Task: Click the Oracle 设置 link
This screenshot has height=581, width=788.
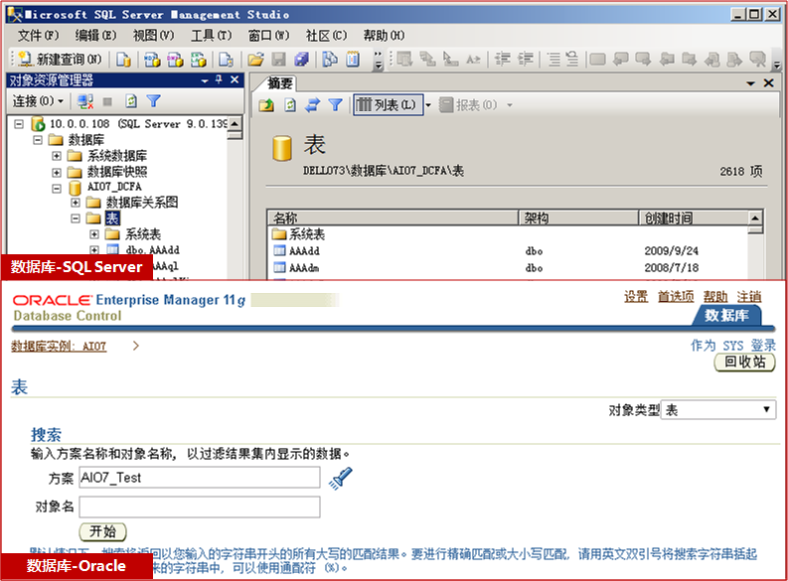Action: pyautogui.click(x=636, y=297)
